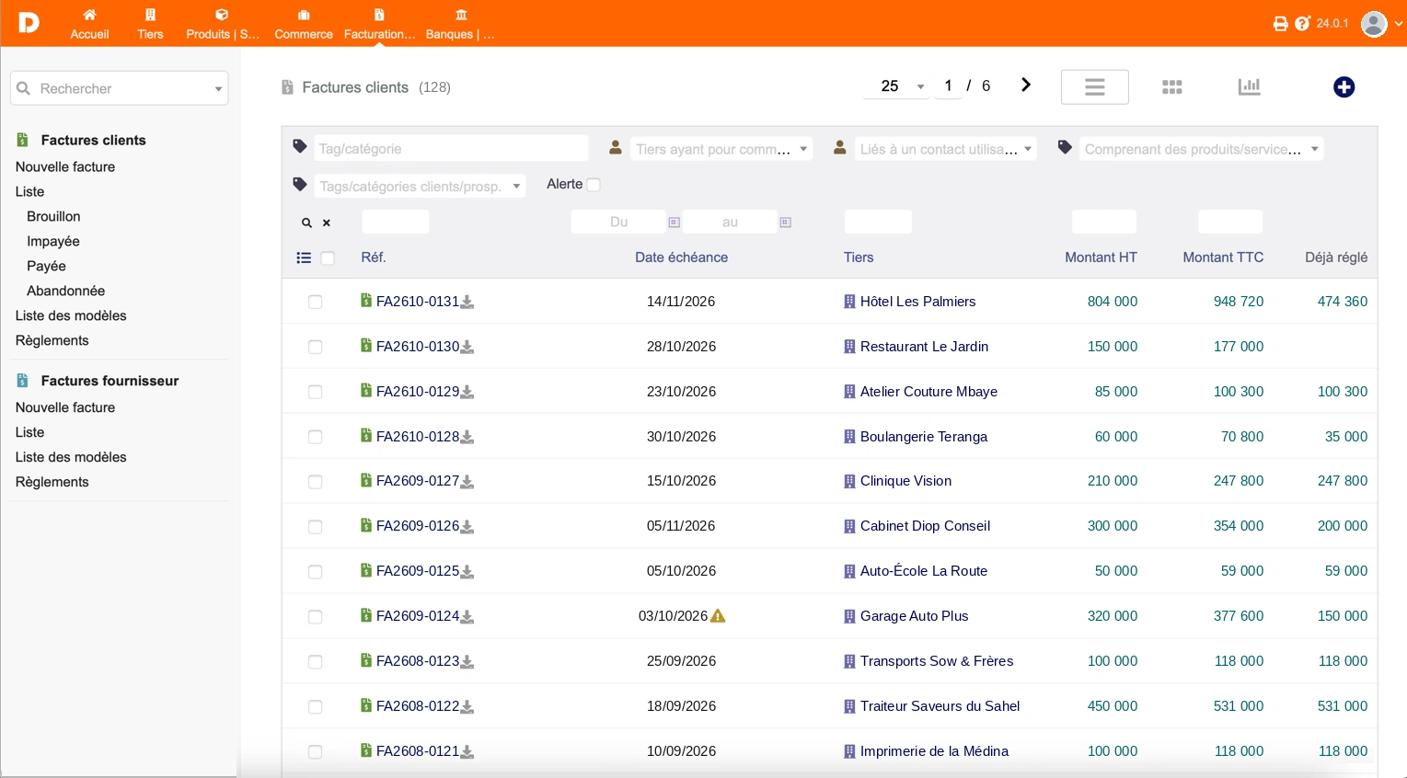Click the warning icon on FA2609-0124
This screenshot has width=1407, height=778.
(x=719, y=616)
